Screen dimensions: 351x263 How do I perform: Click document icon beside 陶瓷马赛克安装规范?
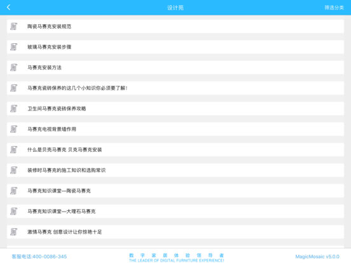pos(13,27)
